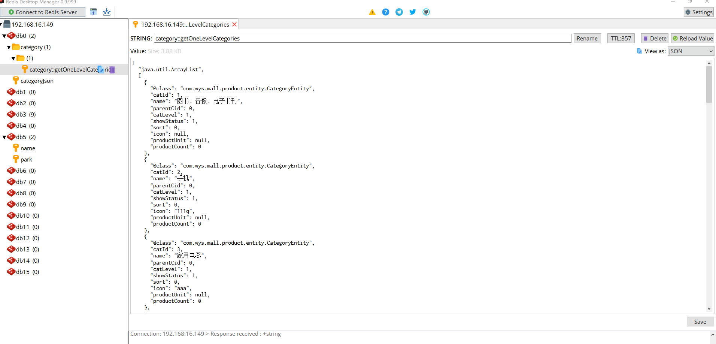Collapse the category folder
Viewport: 716px width, 344px height.
click(8, 47)
